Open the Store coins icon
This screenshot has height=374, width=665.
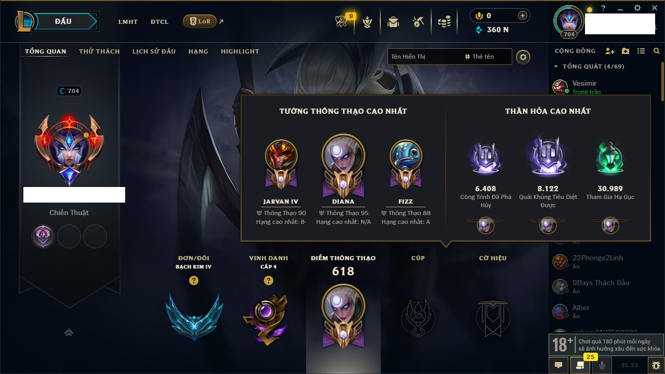coord(444,22)
